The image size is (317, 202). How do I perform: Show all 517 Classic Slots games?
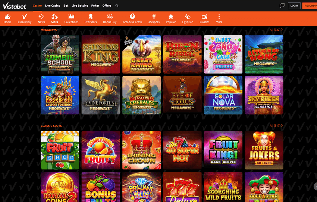point(276,126)
